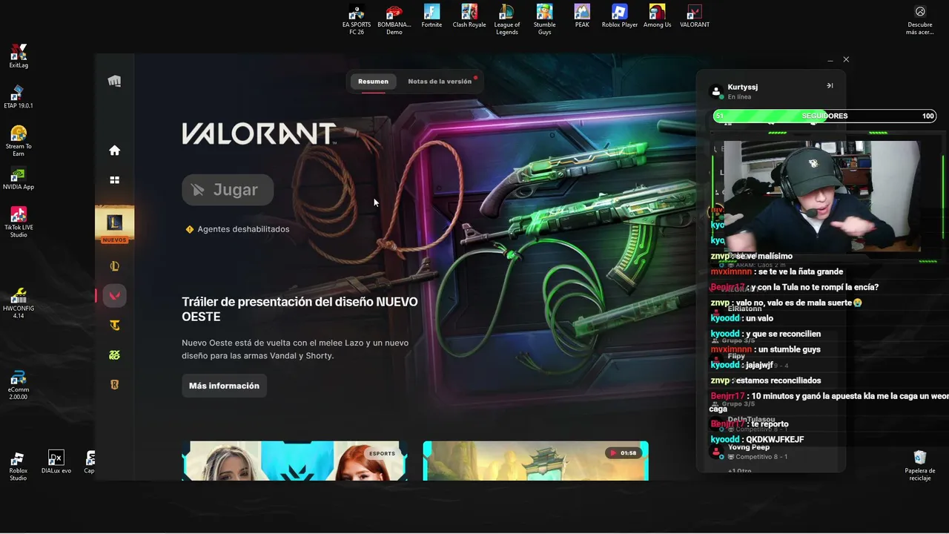Open ExitLag desktop shortcut

coord(19,56)
